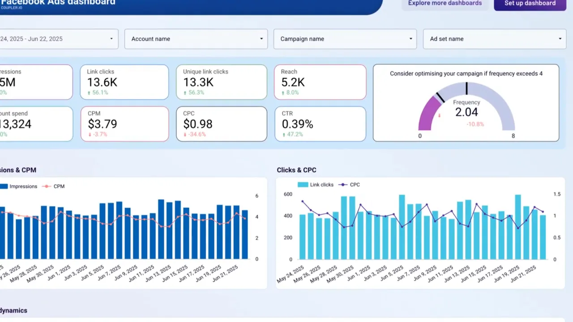Select the Reach 5.2K scorecard
Screen dimensions: 573x322
coord(320,82)
